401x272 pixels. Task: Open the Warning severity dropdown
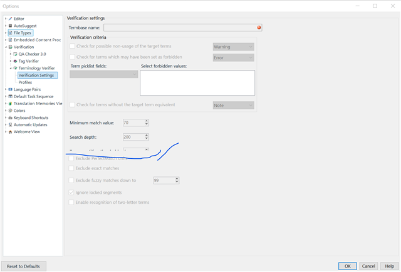pos(233,47)
